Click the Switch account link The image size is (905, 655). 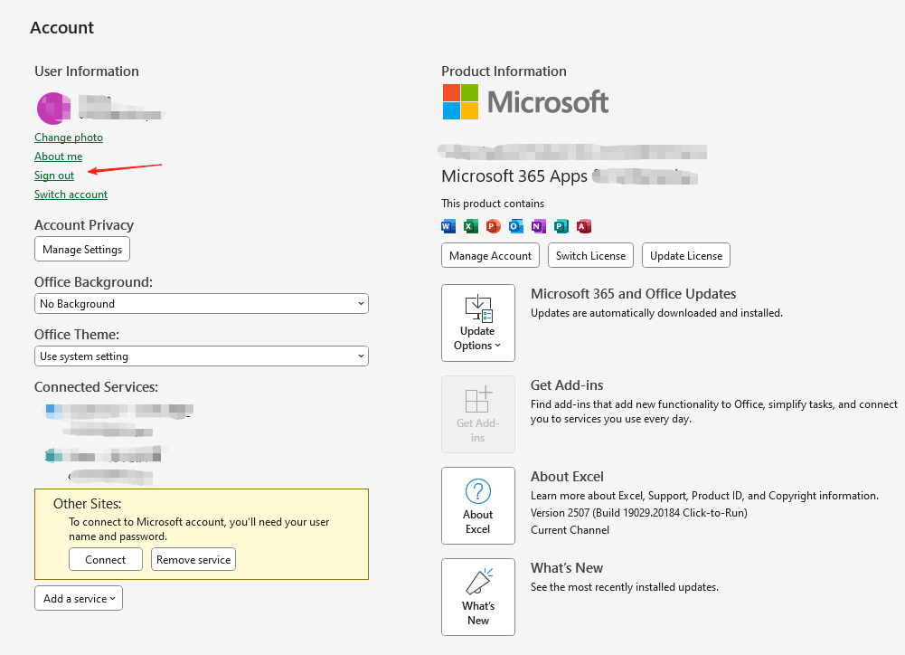[x=71, y=195]
